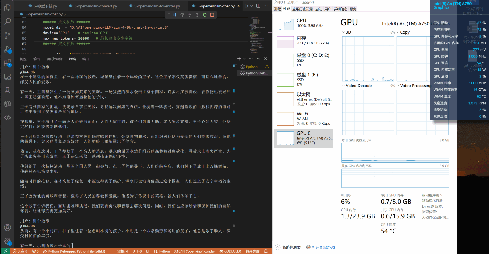489x254 pixels.
Task: Open the Run and Debug view
Action: (x=7, y=49)
